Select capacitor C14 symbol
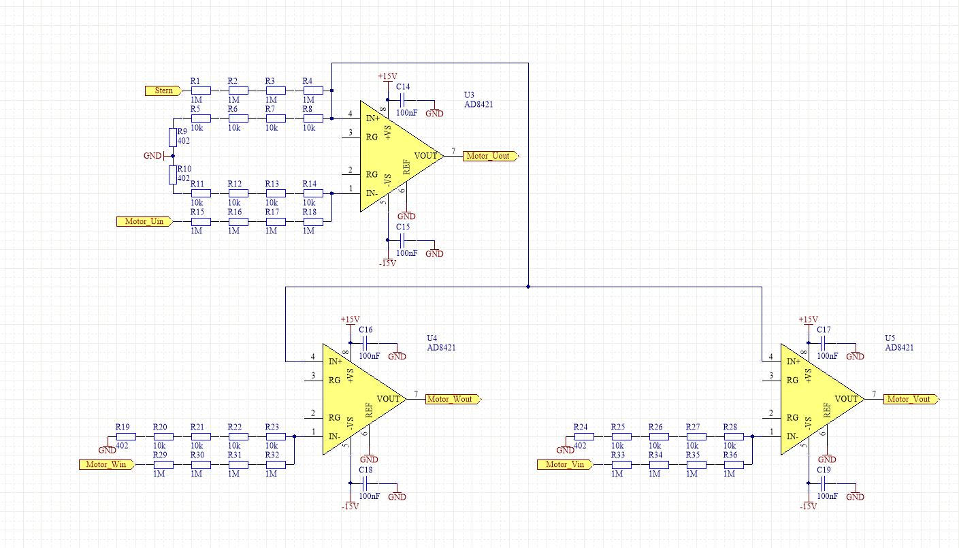The image size is (959, 548). (x=402, y=100)
